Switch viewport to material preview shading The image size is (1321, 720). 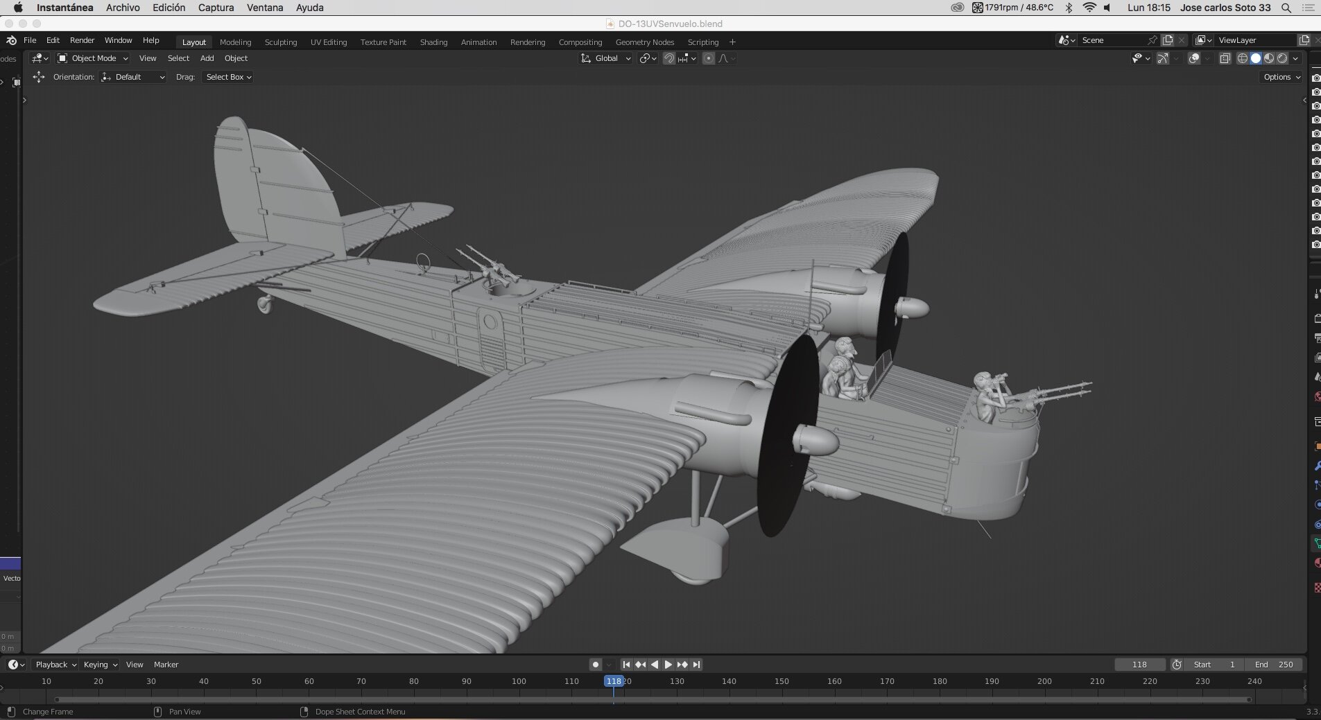point(1269,58)
